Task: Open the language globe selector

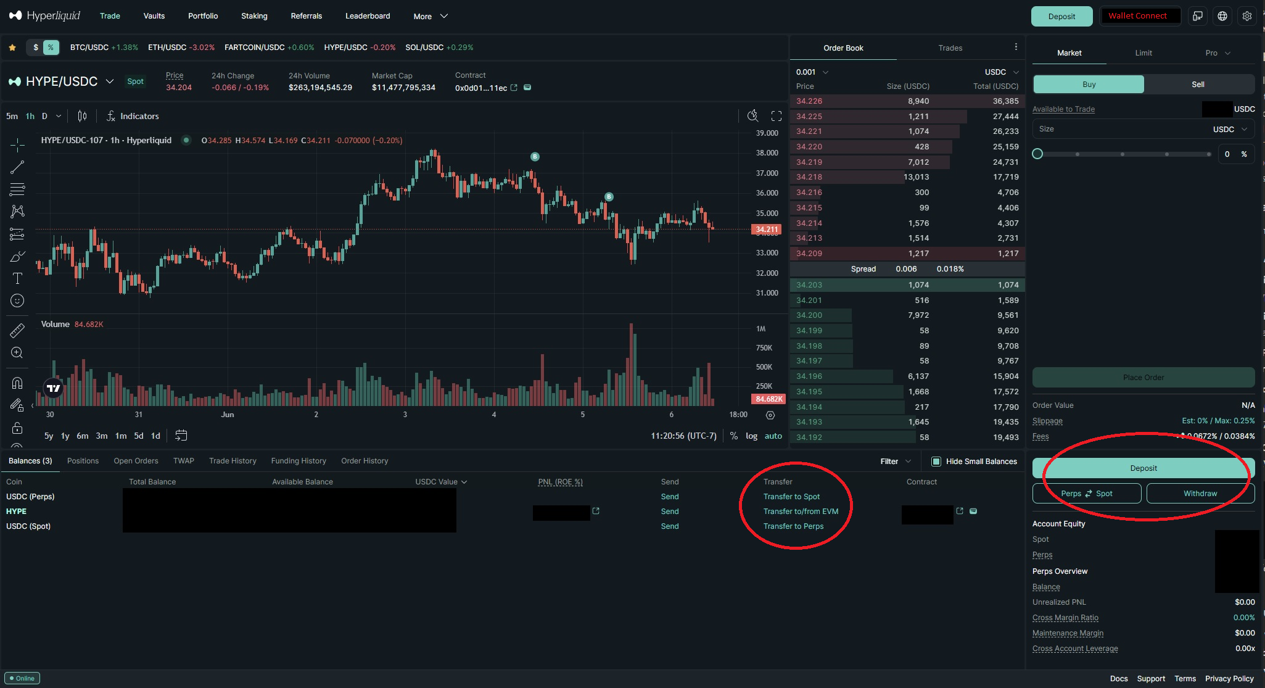Action: point(1222,16)
